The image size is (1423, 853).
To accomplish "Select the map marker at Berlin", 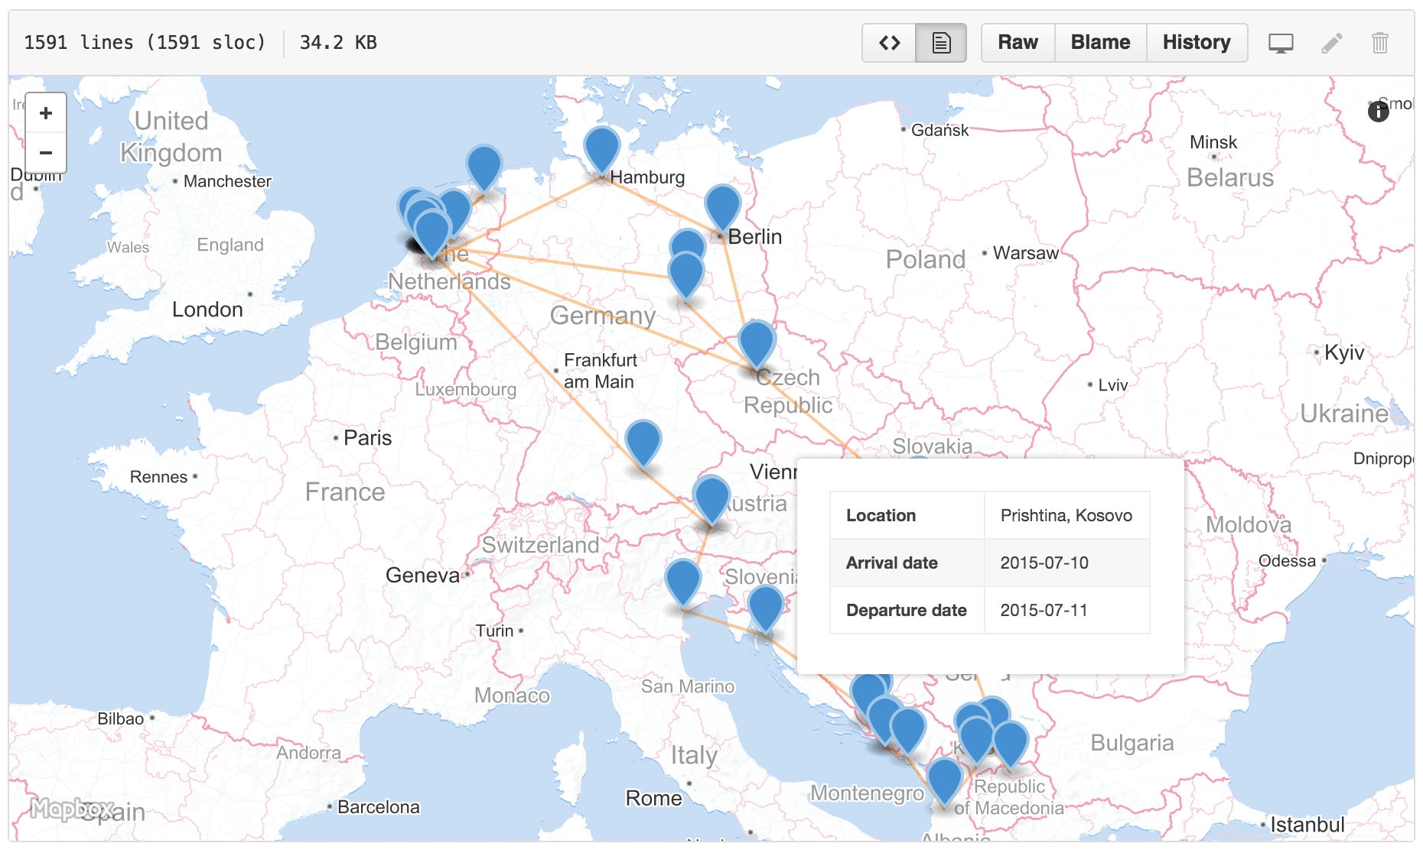I will [x=722, y=206].
